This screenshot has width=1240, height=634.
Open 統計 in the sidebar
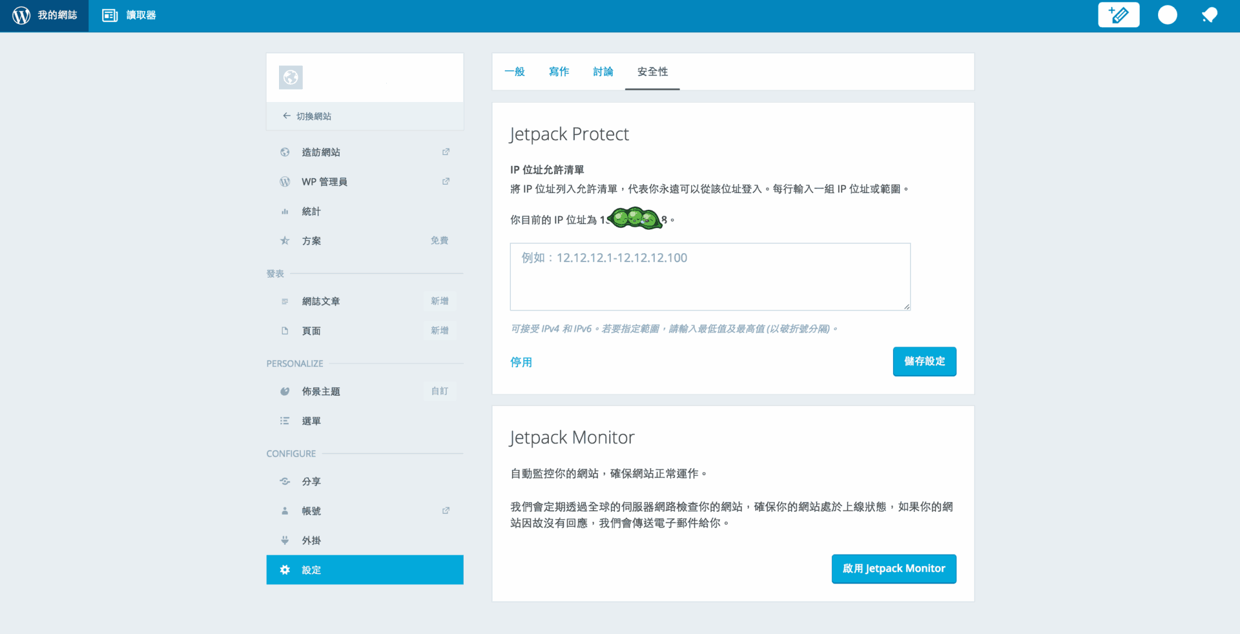(311, 211)
